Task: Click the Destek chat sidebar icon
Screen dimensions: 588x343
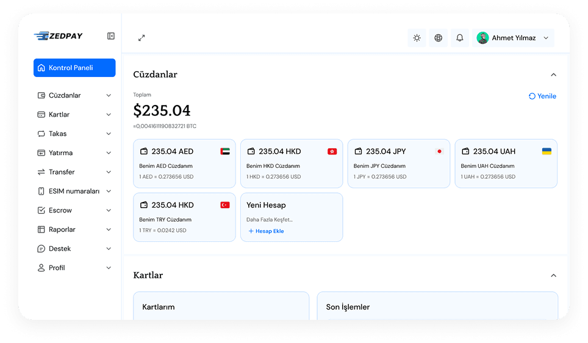Action: (41, 248)
